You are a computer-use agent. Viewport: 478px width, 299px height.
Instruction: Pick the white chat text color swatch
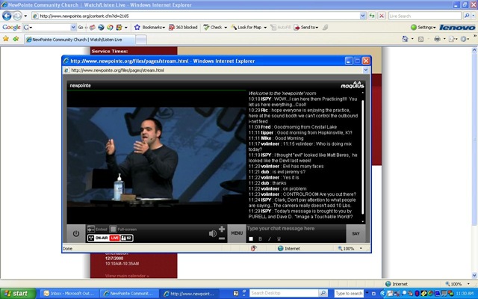point(251,239)
